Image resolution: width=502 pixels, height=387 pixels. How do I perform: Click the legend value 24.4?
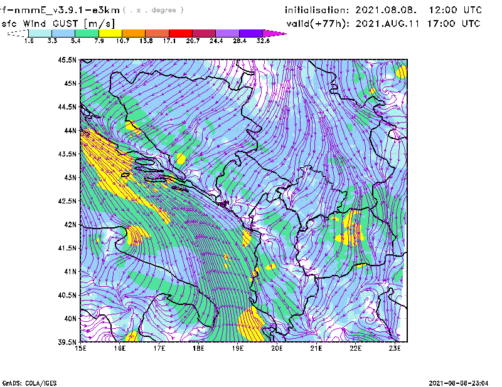216,41
